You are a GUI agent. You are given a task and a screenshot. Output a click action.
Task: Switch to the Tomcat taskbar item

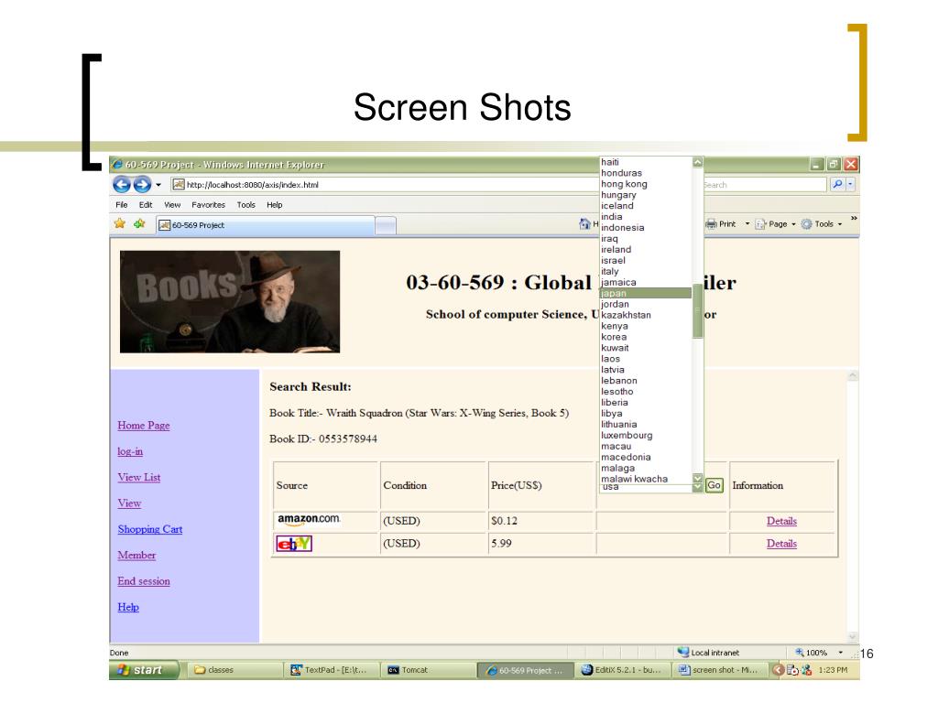[x=429, y=670]
